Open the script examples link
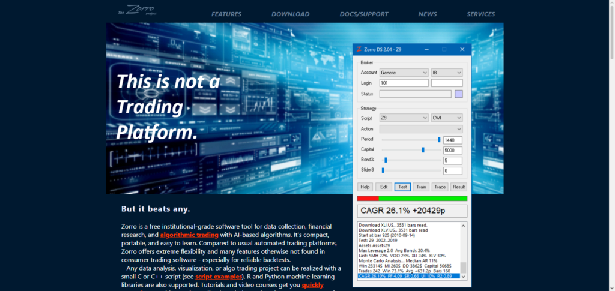 click(216, 277)
